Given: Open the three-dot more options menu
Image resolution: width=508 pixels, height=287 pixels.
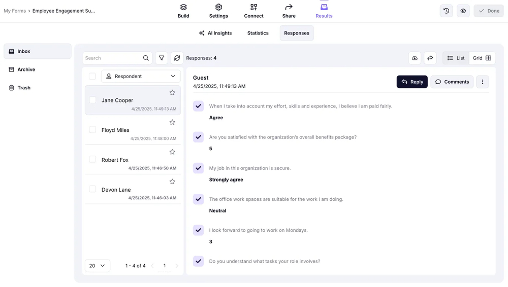Looking at the screenshot, I should click(482, 82).
